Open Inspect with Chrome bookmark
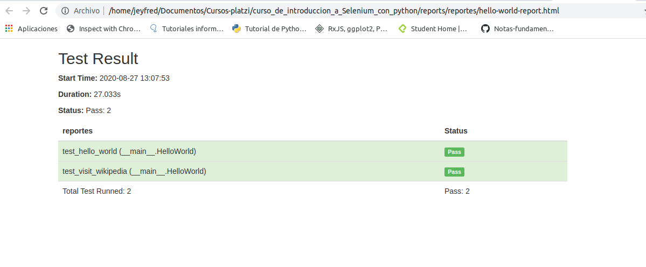Viewport: 646px width, 267px height. click(103, 29)
